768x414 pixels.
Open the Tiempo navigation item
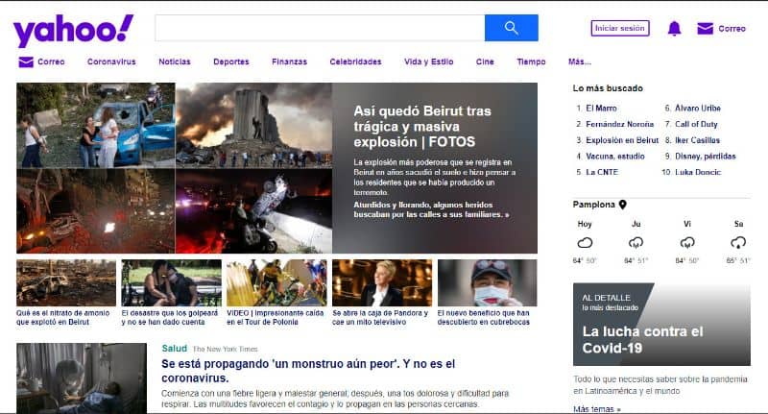pyautogui.click(x=531, y=61)
